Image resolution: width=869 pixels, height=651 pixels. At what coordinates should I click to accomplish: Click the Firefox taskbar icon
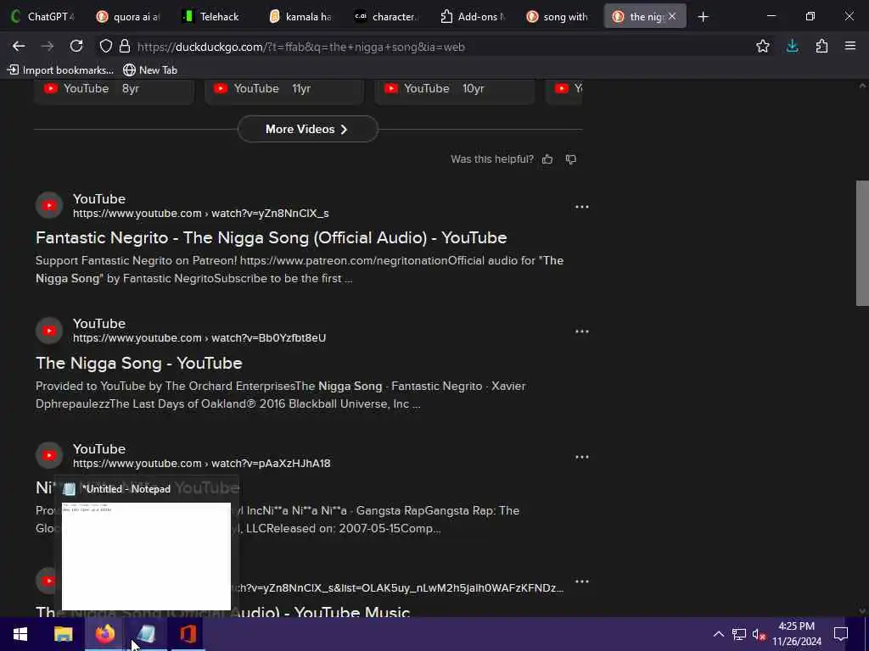click(104, 634)
